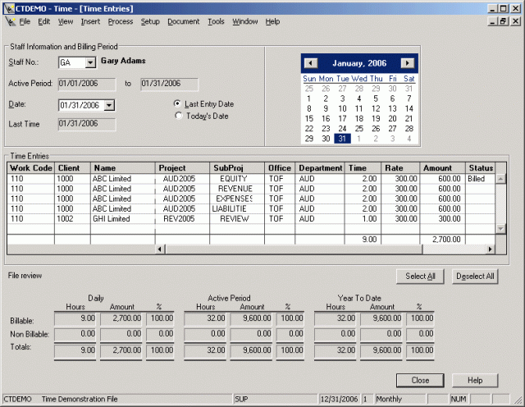Select the Today's Date option
The image size is (525, 407).
pyautogui.click(x=179, y=116)
